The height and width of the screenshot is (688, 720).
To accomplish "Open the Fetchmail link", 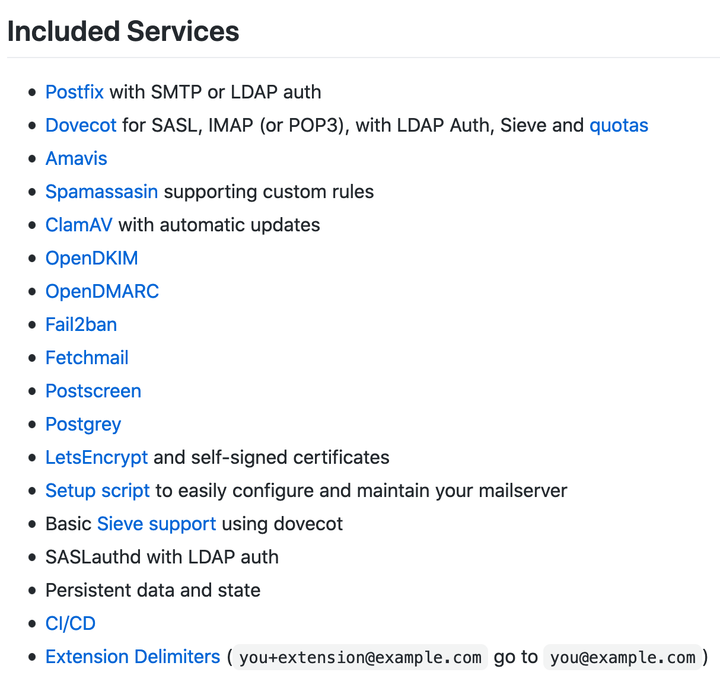I will coord(87,358).
